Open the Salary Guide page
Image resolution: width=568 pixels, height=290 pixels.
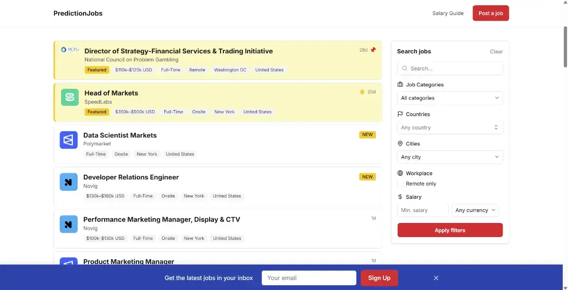[448, 13]
